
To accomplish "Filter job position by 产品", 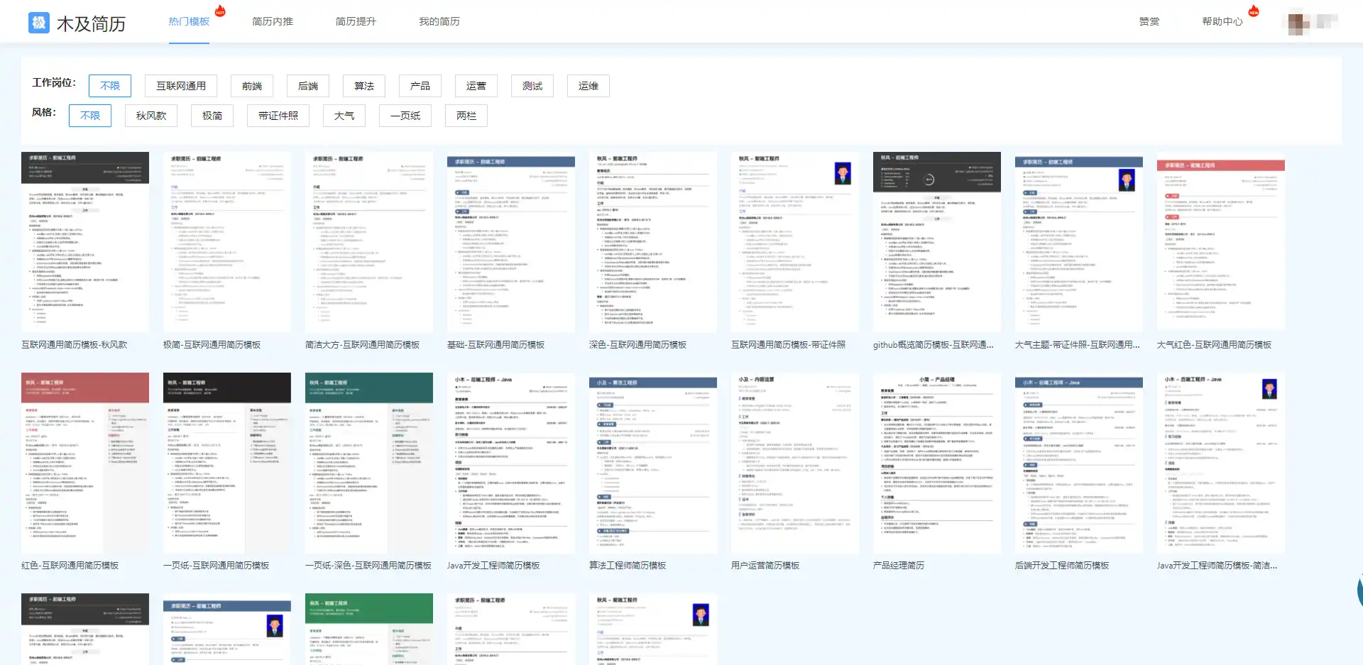I will tap(420, 86).
